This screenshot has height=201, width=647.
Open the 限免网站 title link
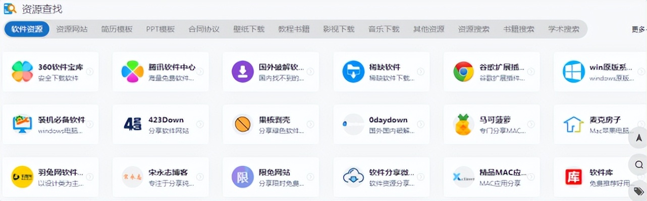275,173
